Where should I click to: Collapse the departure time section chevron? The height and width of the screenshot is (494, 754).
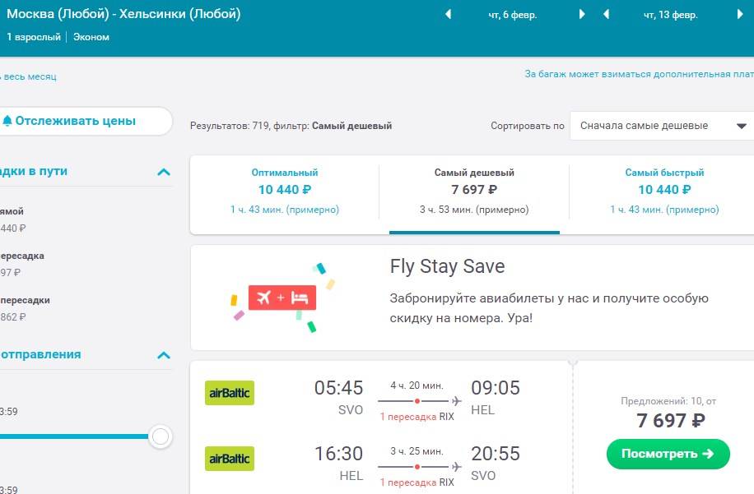pos(164,355)
